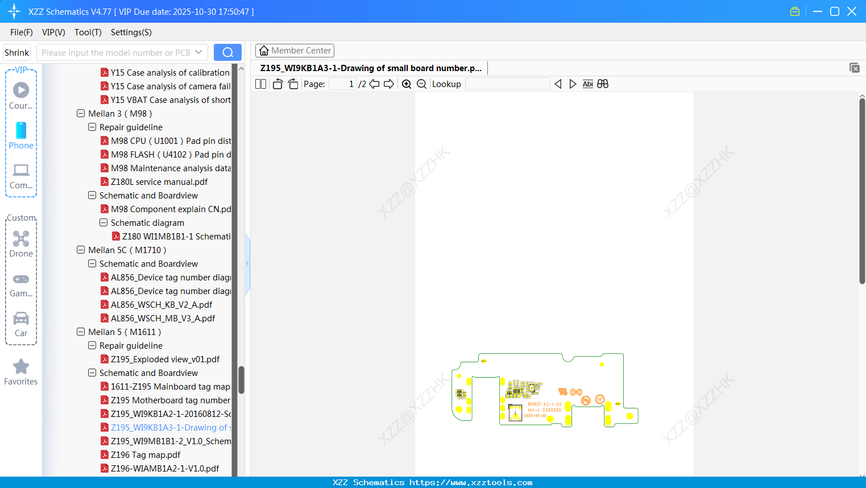Enable case-sensitive Abi search matching
The height and width of the screenshot is (488, 866).
click(587, 84)
